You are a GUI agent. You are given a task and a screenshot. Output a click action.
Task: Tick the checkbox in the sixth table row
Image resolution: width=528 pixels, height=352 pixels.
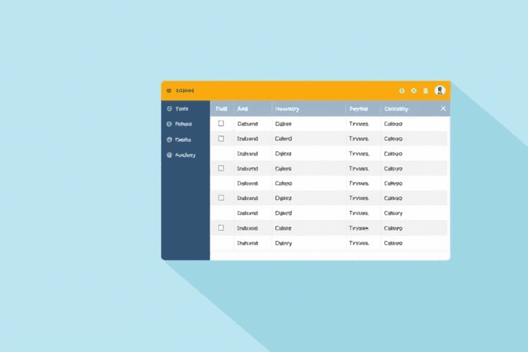[x=221, y=198]
